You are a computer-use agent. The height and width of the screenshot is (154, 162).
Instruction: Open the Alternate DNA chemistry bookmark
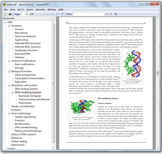click(x=28, y=47)
